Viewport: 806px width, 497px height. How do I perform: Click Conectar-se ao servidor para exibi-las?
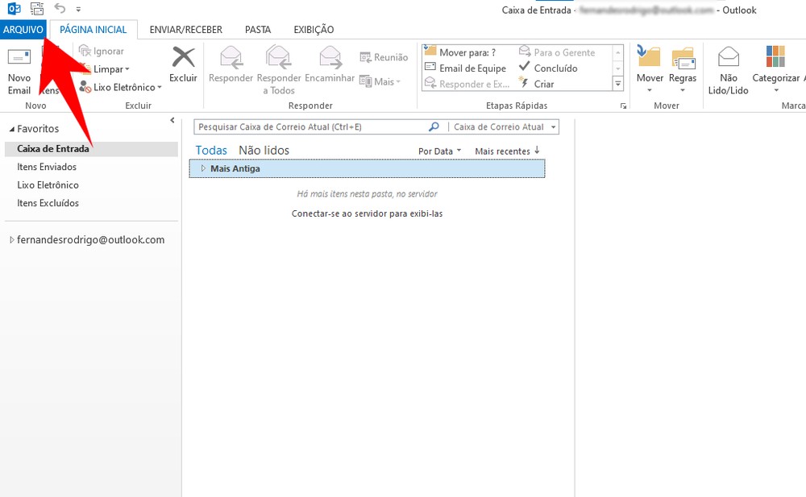367,213
